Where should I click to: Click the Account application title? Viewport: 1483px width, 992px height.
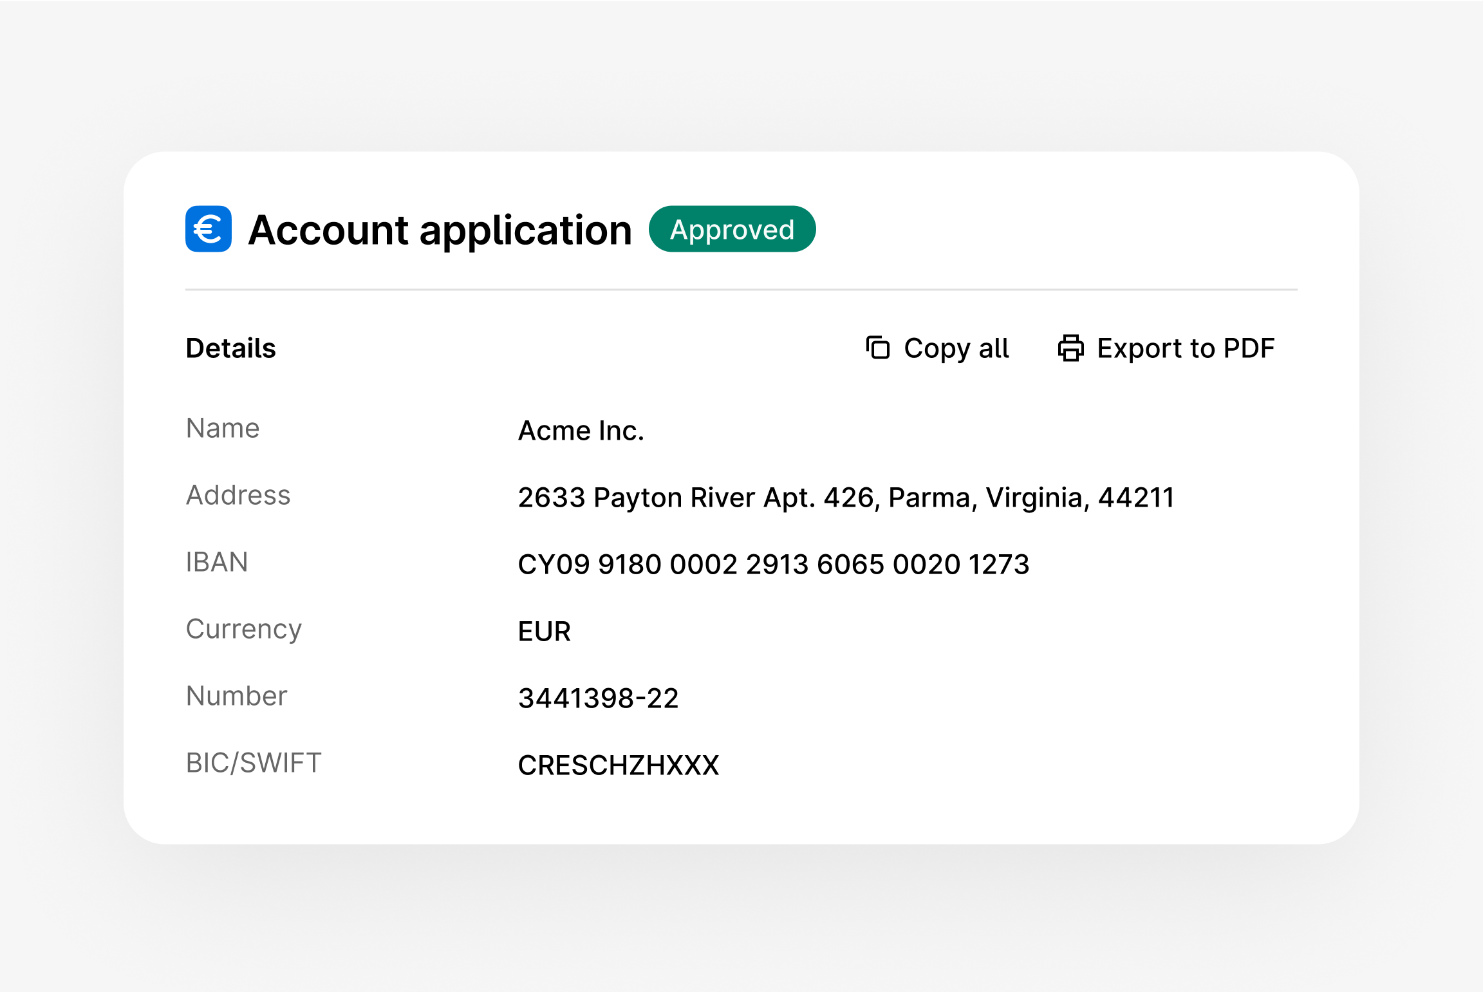tap(440, 230)
